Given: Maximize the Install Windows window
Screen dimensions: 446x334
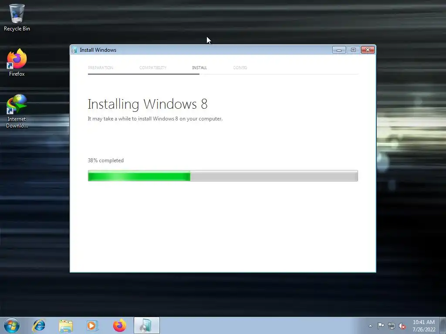Looking at the screenshot, I should tap(353, 50).
